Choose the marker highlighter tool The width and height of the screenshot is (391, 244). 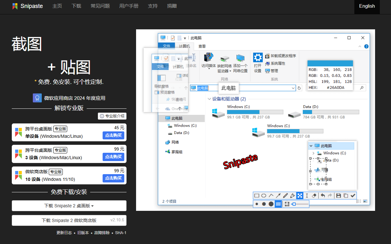point(293,196)
